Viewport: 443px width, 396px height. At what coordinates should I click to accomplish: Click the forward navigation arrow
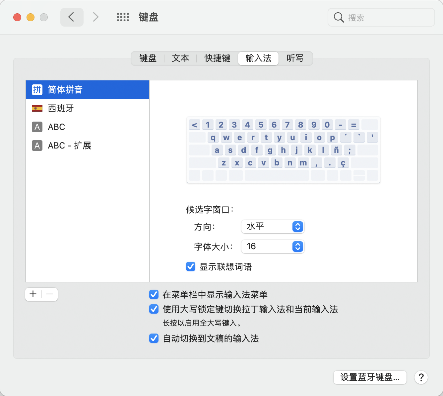tap(95, 17)
